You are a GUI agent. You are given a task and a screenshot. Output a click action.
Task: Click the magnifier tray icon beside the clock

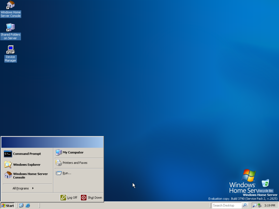point(255,206)
